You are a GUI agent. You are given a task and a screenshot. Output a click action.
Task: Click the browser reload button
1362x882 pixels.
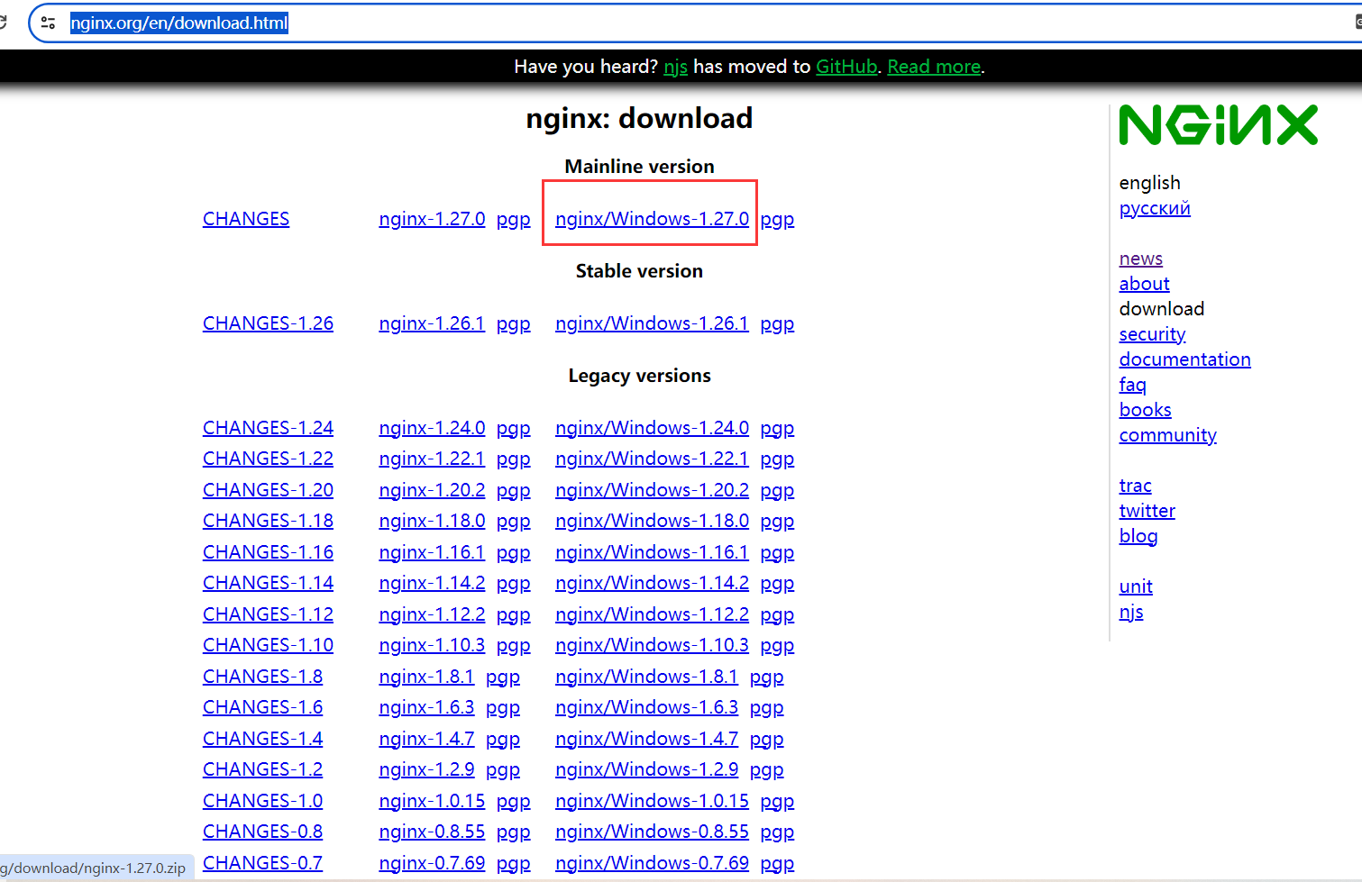[x=3, y=23]
